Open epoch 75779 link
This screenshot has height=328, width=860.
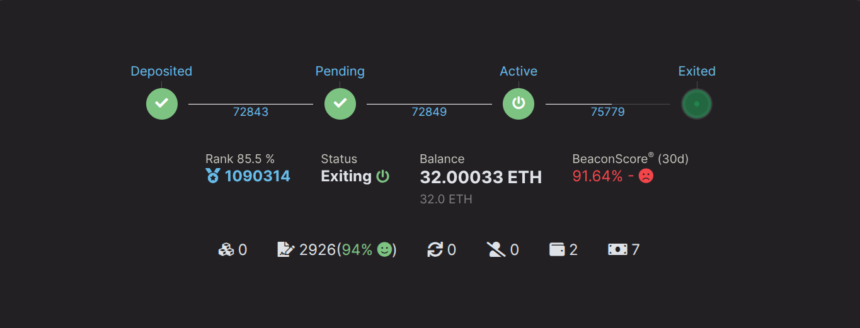(607, 112)
